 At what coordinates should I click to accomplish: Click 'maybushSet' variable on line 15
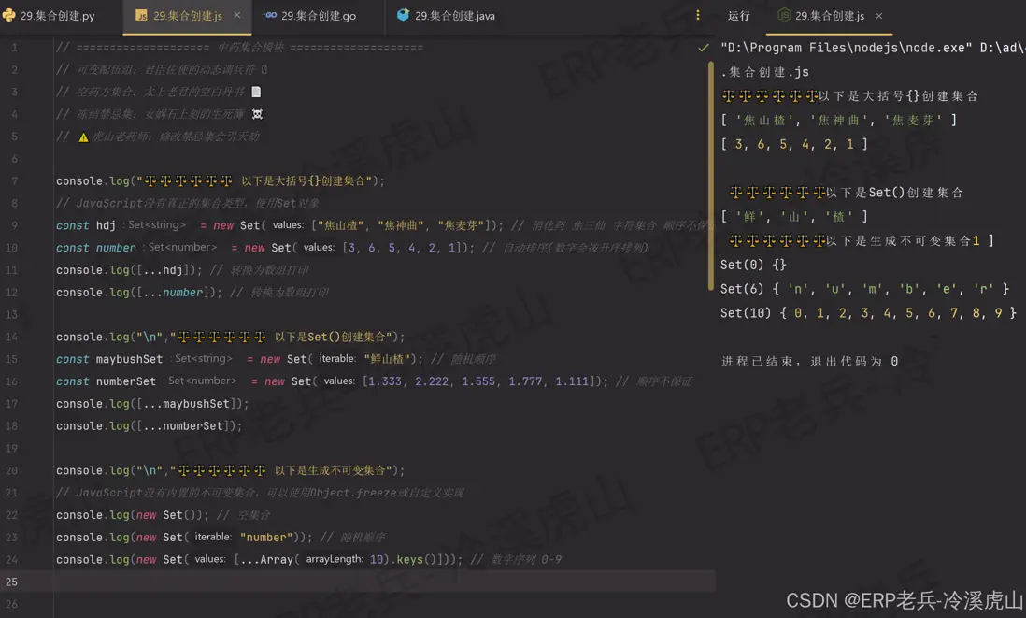[129, 359]
